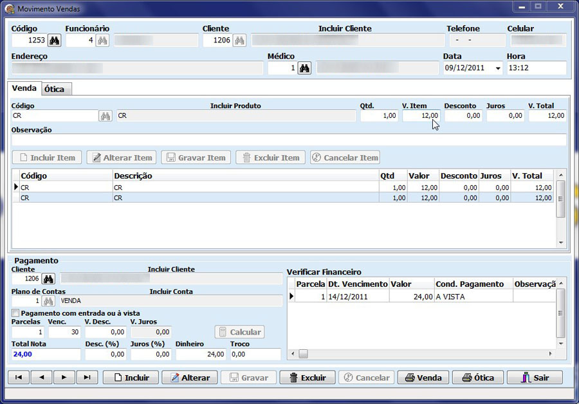This screenshot has width=579, height=404.
Task: Click product code binoculars lookup in Venda tab
Action: coord(106,116)
